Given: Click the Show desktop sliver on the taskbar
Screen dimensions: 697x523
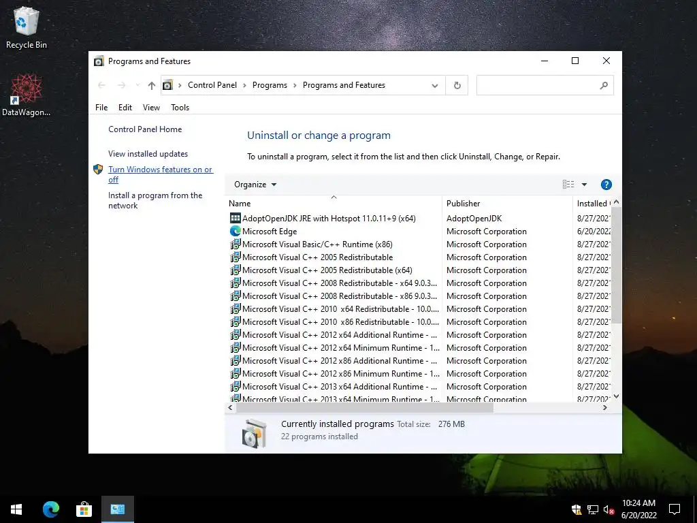Looking at the screenshot, I should [x=695, y=509].
